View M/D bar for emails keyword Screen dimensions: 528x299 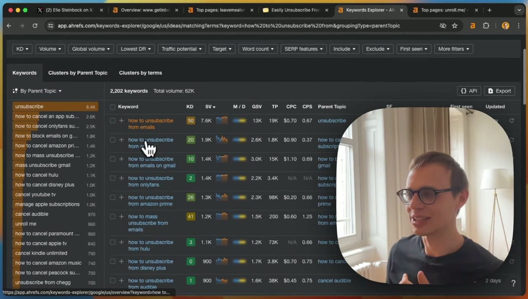point(240,121)
